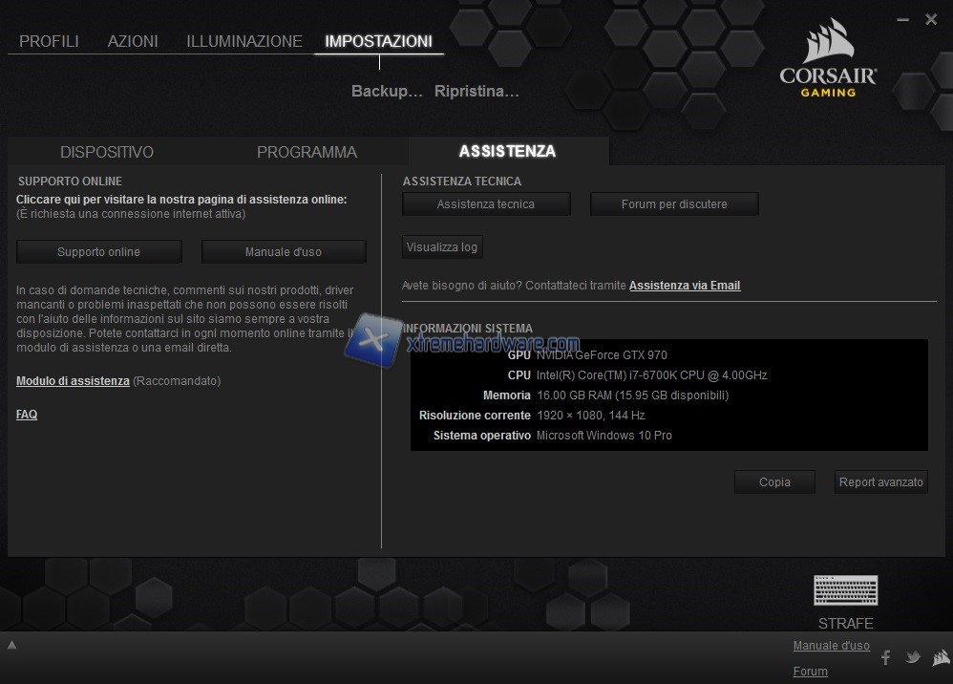953x684 pixels.
Task: Copy system info with the Copia button
Action: point(774,482)
